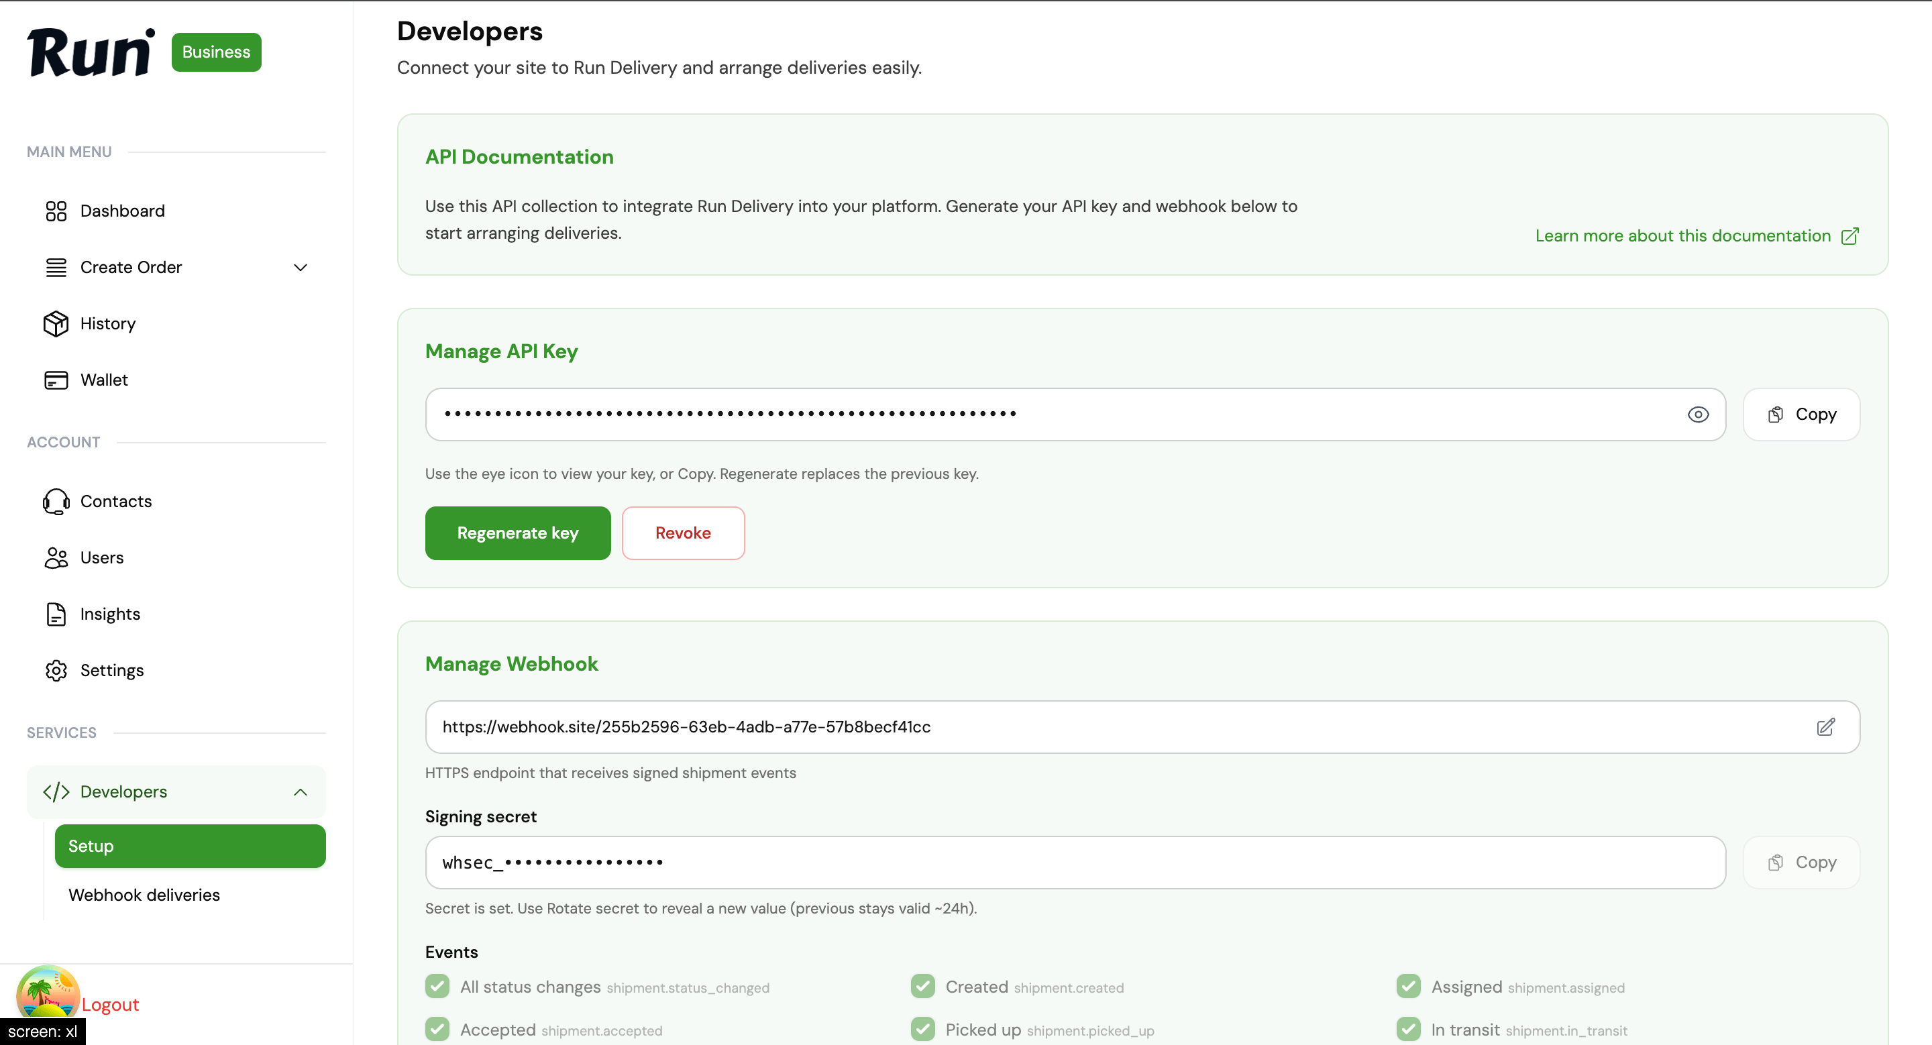1932x1045 pixels.
Task: Click the Business badge
Action: [216, 52]
